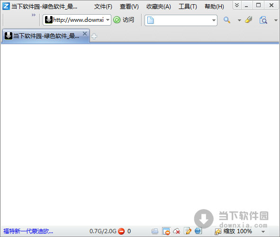
Task: Expand the address bar URL dropdown
Action: point(108,20)
